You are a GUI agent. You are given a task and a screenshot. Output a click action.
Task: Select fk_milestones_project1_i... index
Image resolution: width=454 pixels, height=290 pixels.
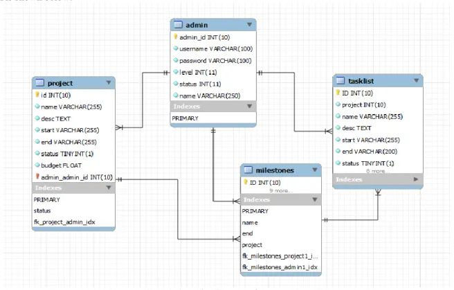[x=280, y=256]
